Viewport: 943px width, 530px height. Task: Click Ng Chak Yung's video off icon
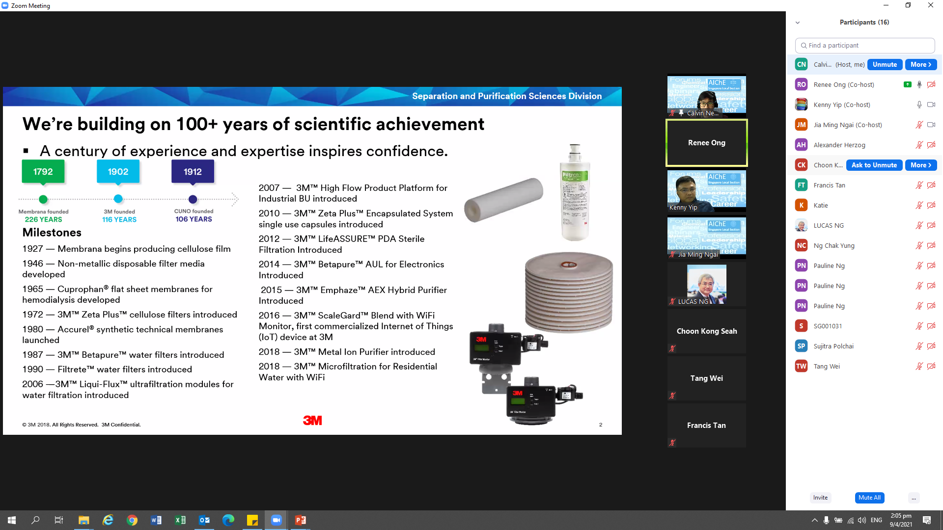pyautogui.click(x=931, y=245)
